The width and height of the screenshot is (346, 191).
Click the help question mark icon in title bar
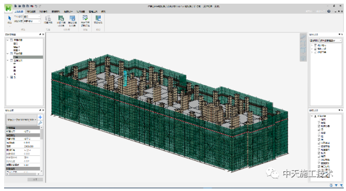pos(329,11)
